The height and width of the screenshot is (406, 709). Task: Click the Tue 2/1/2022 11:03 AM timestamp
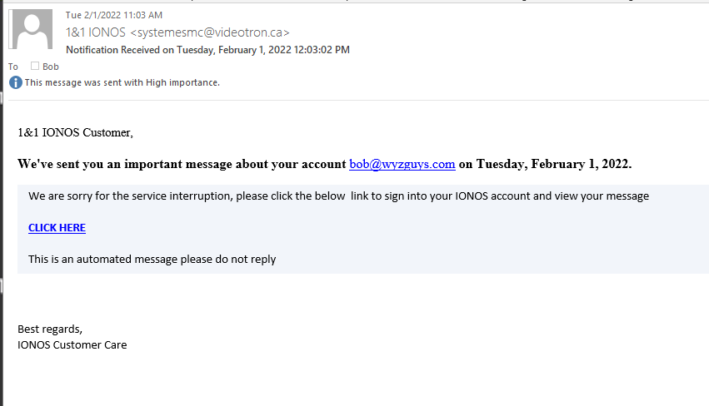pos(113,15)
